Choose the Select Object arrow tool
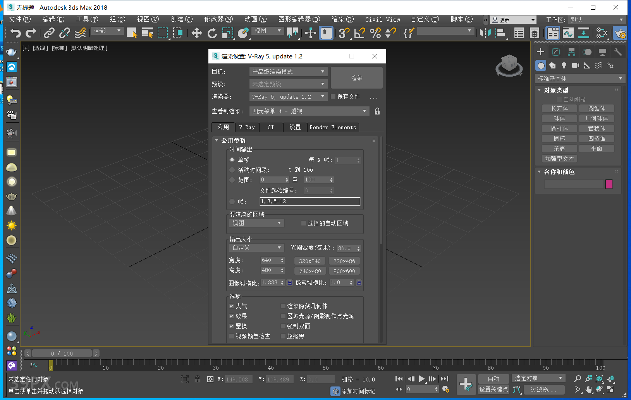 click(x=132, y=33)
